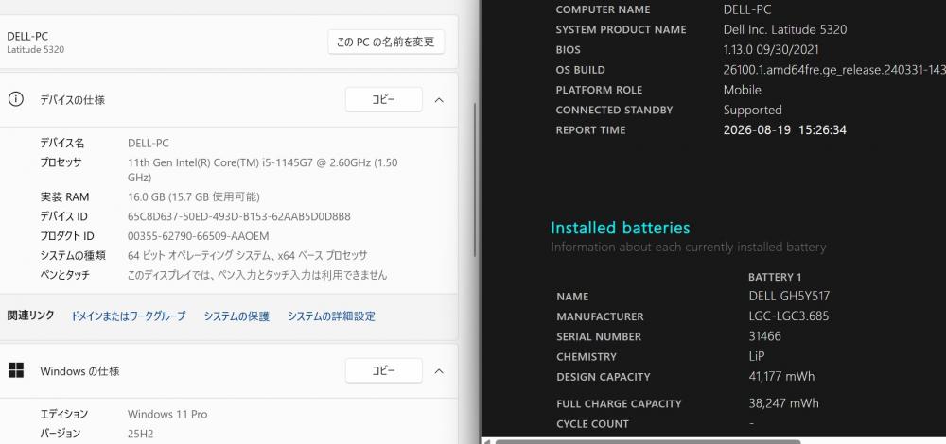The width and height of the screenshot is (946, 444).
Task: Click the design capacity 41,177 mWh
Action: pos(781,376)
